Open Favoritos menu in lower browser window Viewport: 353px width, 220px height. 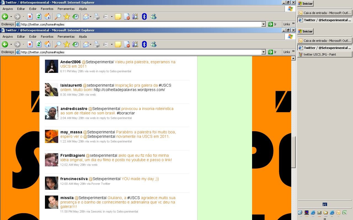pyautogui.click(x=47, y=37)
